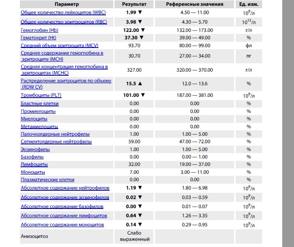Open the Миелоциты parameter link
This screenshot has height=247, width=294.
coord(35,119)
